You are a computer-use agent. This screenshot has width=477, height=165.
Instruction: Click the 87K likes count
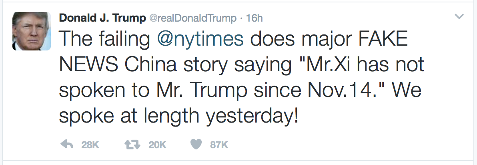(219, 145)
